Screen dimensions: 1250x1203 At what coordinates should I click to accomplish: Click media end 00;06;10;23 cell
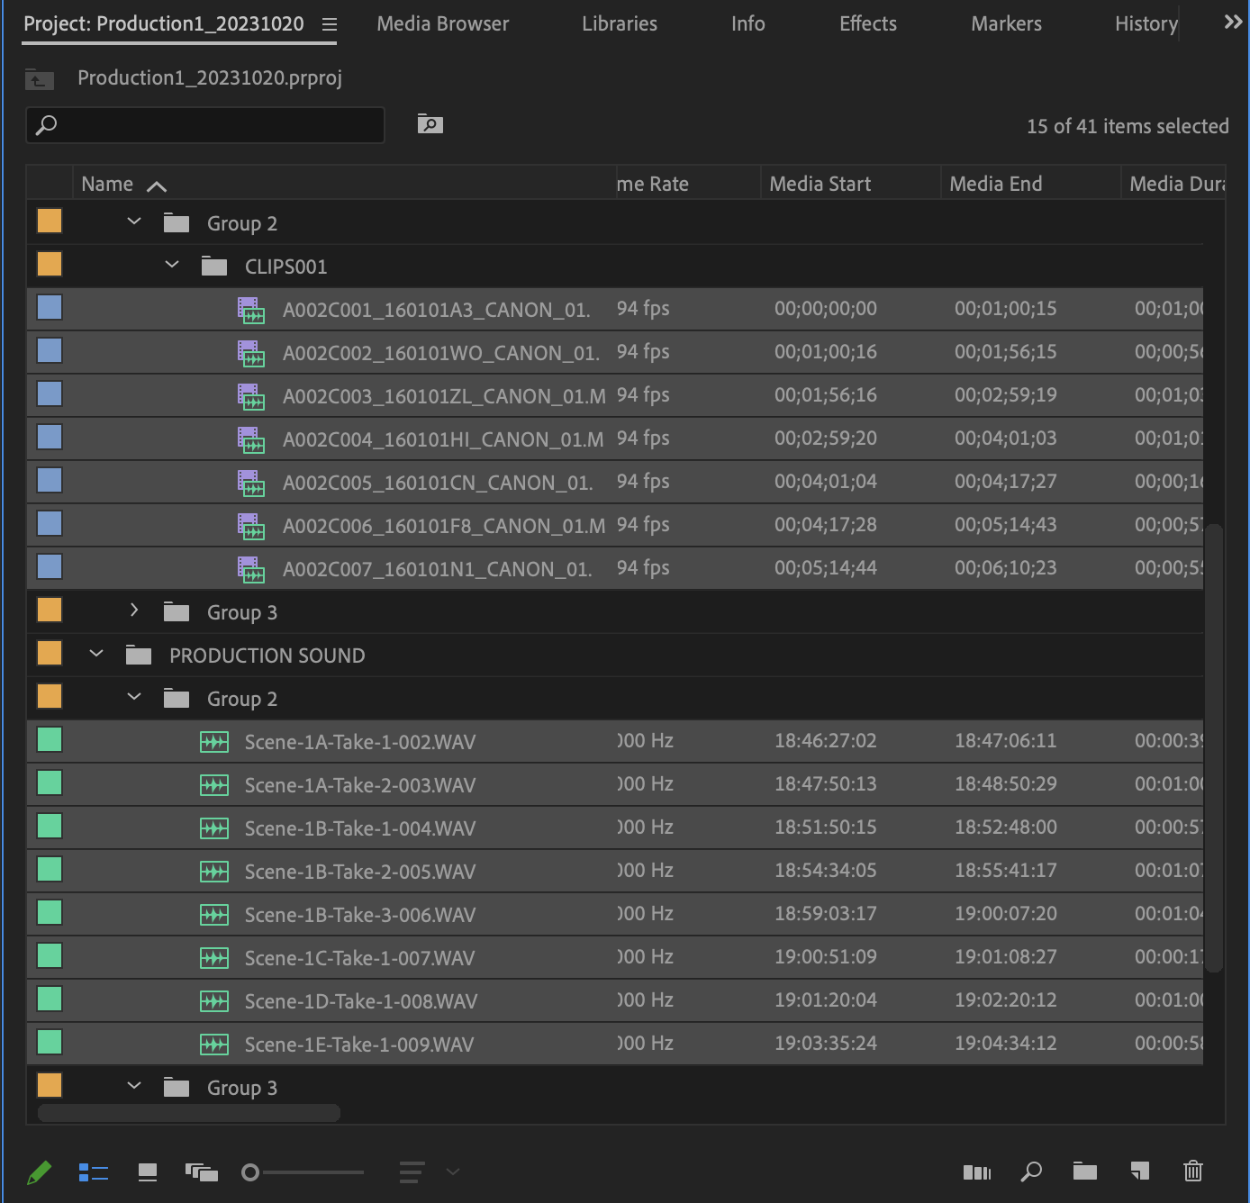click(x=1006, y=567)
